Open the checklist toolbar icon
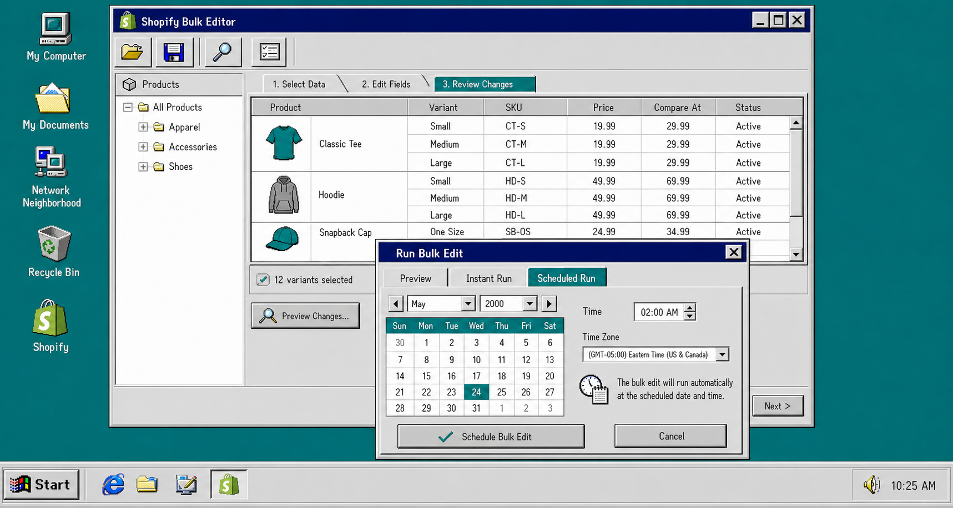The width and height of the screenshot is (953, 508). pos(269,52)
